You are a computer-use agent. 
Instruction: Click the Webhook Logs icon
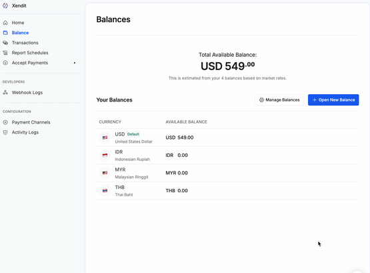(5, 93)
